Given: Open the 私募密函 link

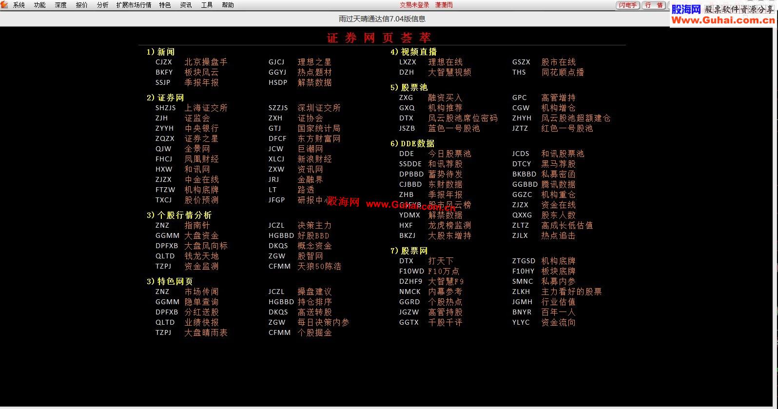Looking at the screenshot, I should click(x=559, y=174).
